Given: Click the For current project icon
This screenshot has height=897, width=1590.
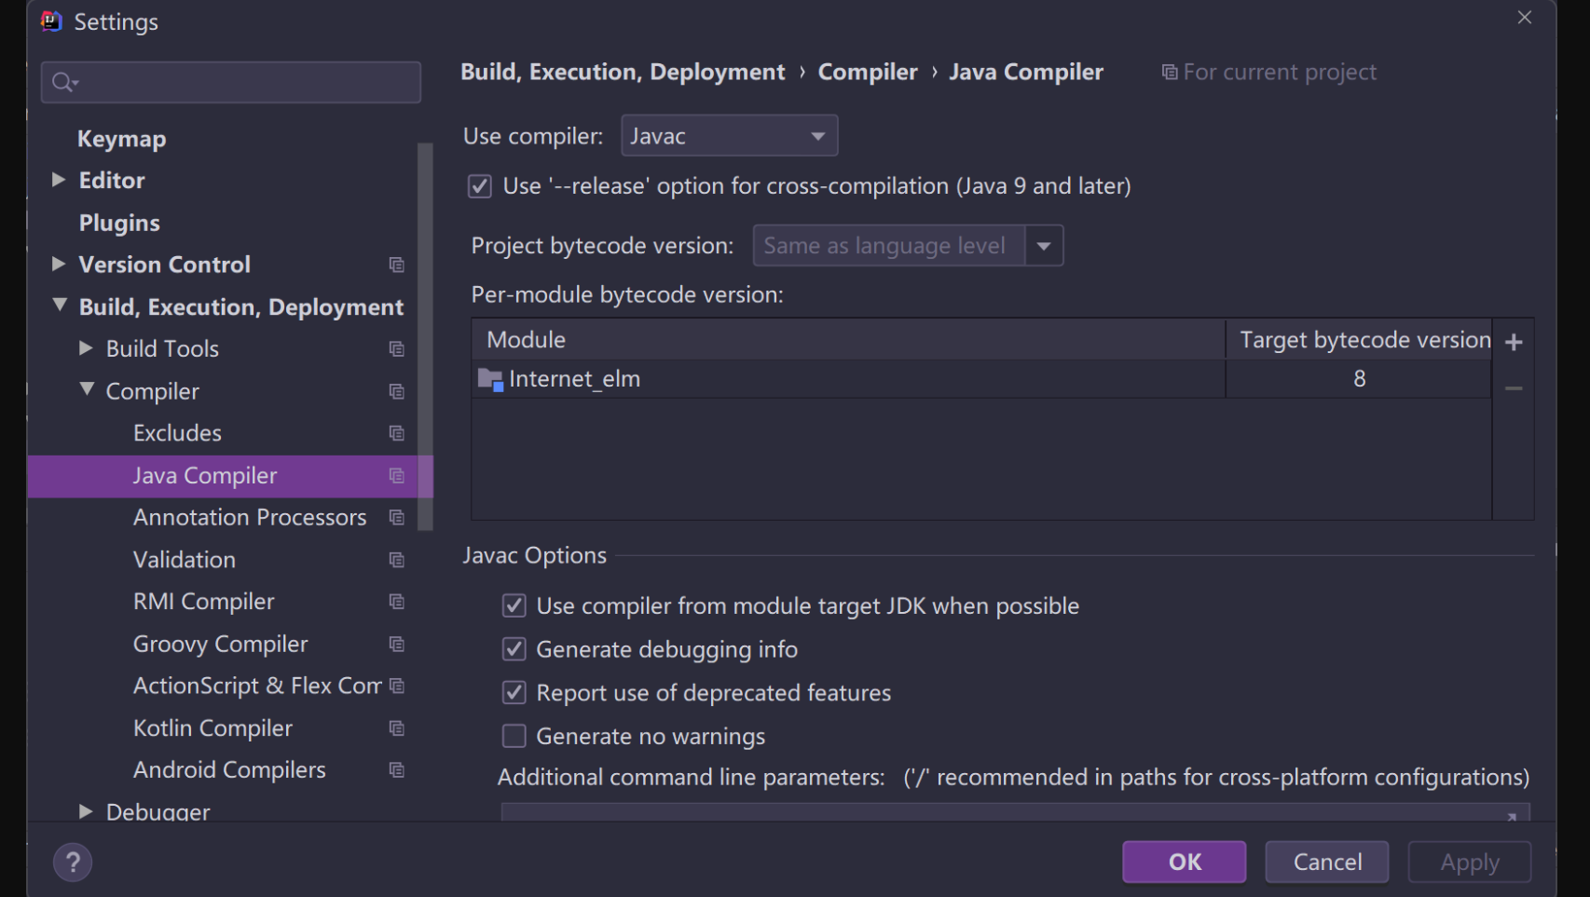Looking at the screenshot, I should click(x=1169, y=73).
